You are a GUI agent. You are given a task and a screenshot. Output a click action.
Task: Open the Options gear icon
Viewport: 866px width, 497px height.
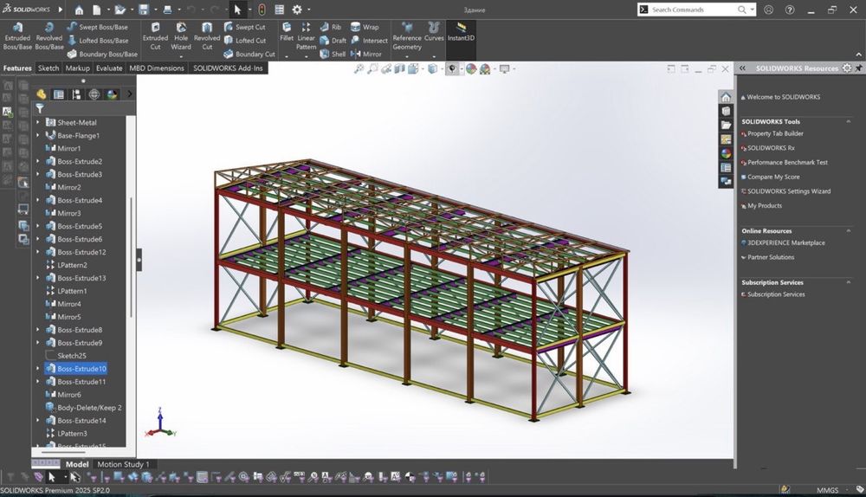click(x=297, y=10)
